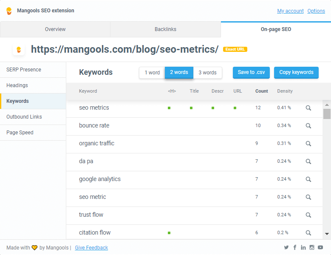The width and height of the screenshot is (331, 255).
Task: Click the search icon for seo metrics
Action: (x=308, y=108)
